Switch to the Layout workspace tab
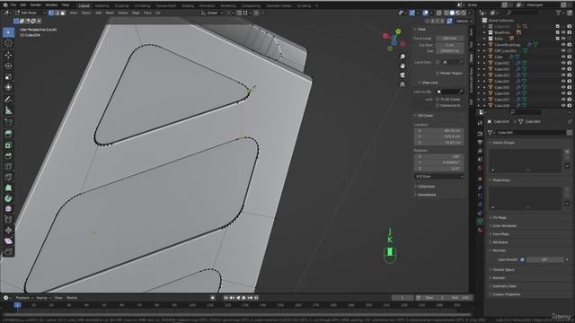Viewport: 575px width, 323px height. click(84, 6)
